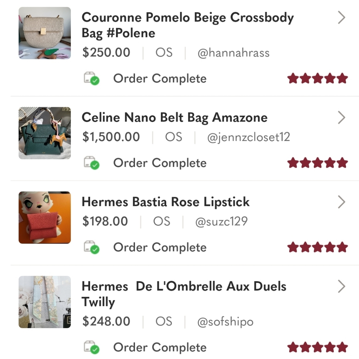Click the chevron next to the Hermes Twilly listing
This screenshot has width=359, height=359.
click(x=341, y=286)
